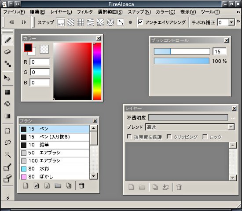This screenshot has width=242, height=211.
Task: Close the ブラシコントロール panel
Action: pyautogui.click(x=227, y=40)
